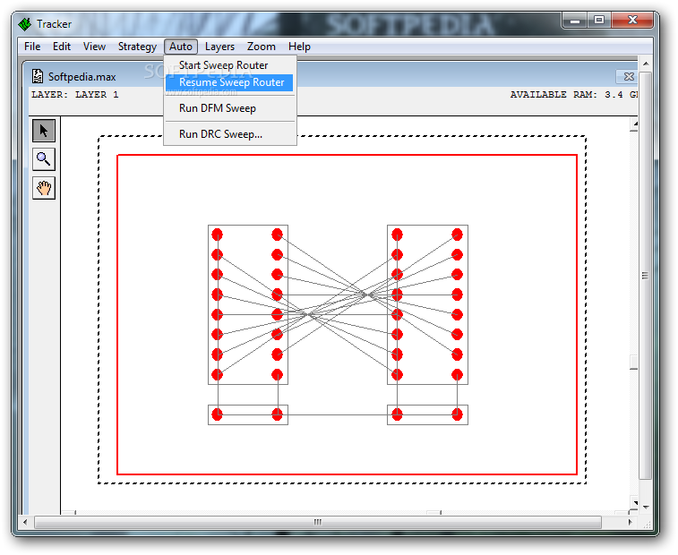The image size is (678, 555).
Task: Click the outer window's scroll up arrow
Action: 646,64
